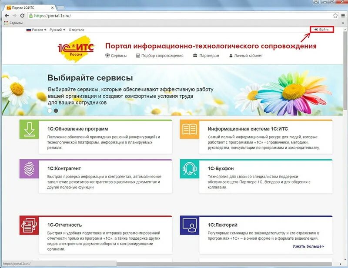Click the purple fingerprint icon for 1С:Контрагент

pyautogui.click(x=29, y=169)
